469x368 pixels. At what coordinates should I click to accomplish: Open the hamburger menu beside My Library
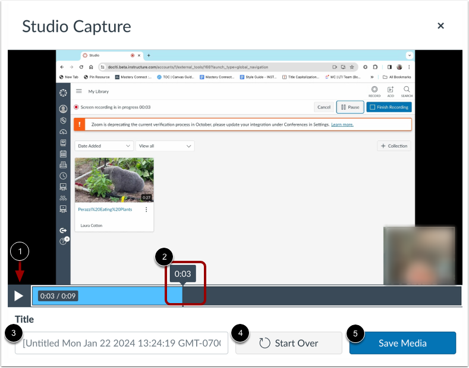(78, 91)
